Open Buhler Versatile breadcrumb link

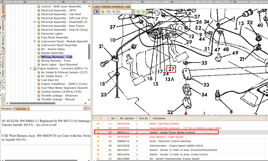click(x=14, y=2)
